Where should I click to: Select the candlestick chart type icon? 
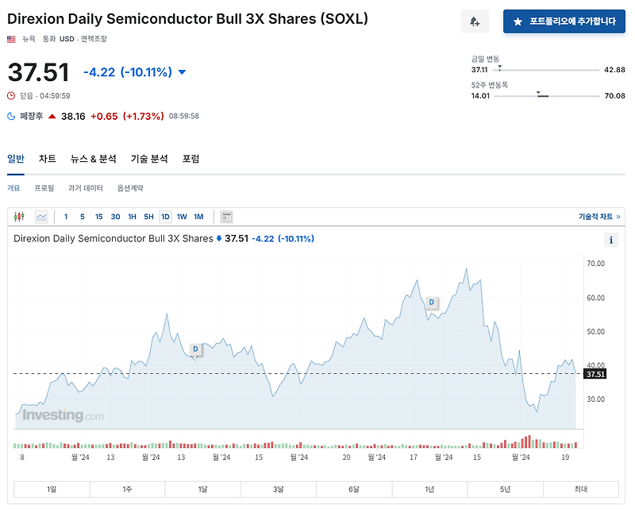click(18, 216)
